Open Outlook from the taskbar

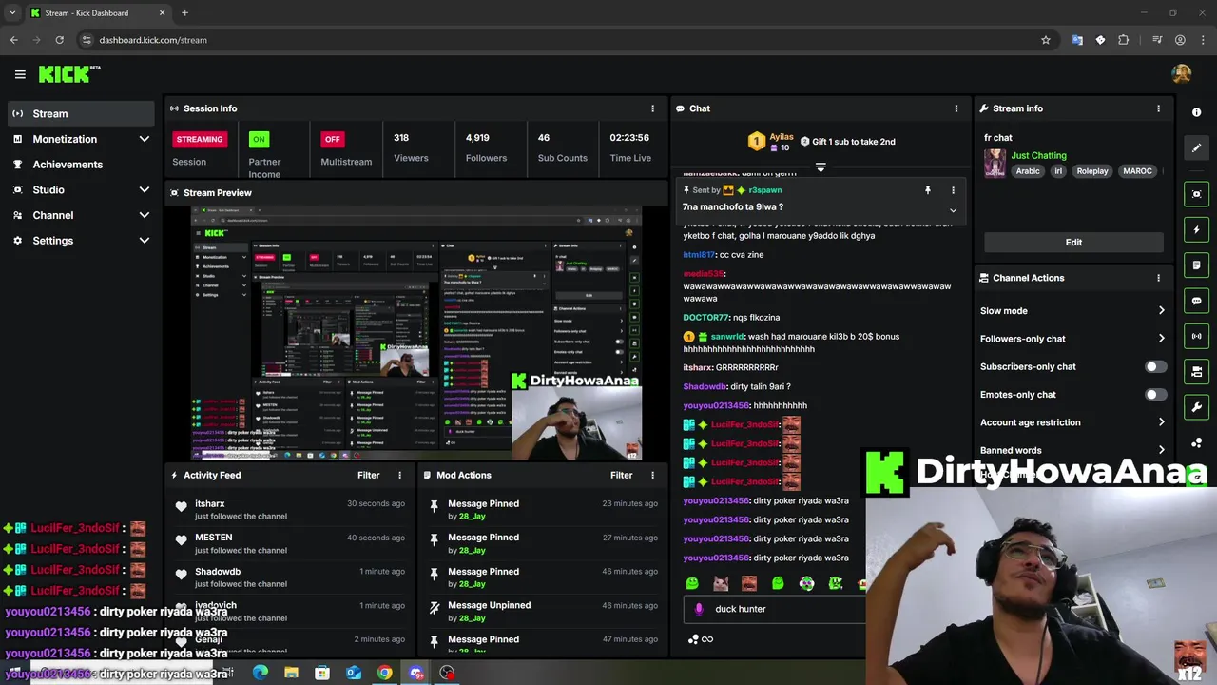[354, 673]
